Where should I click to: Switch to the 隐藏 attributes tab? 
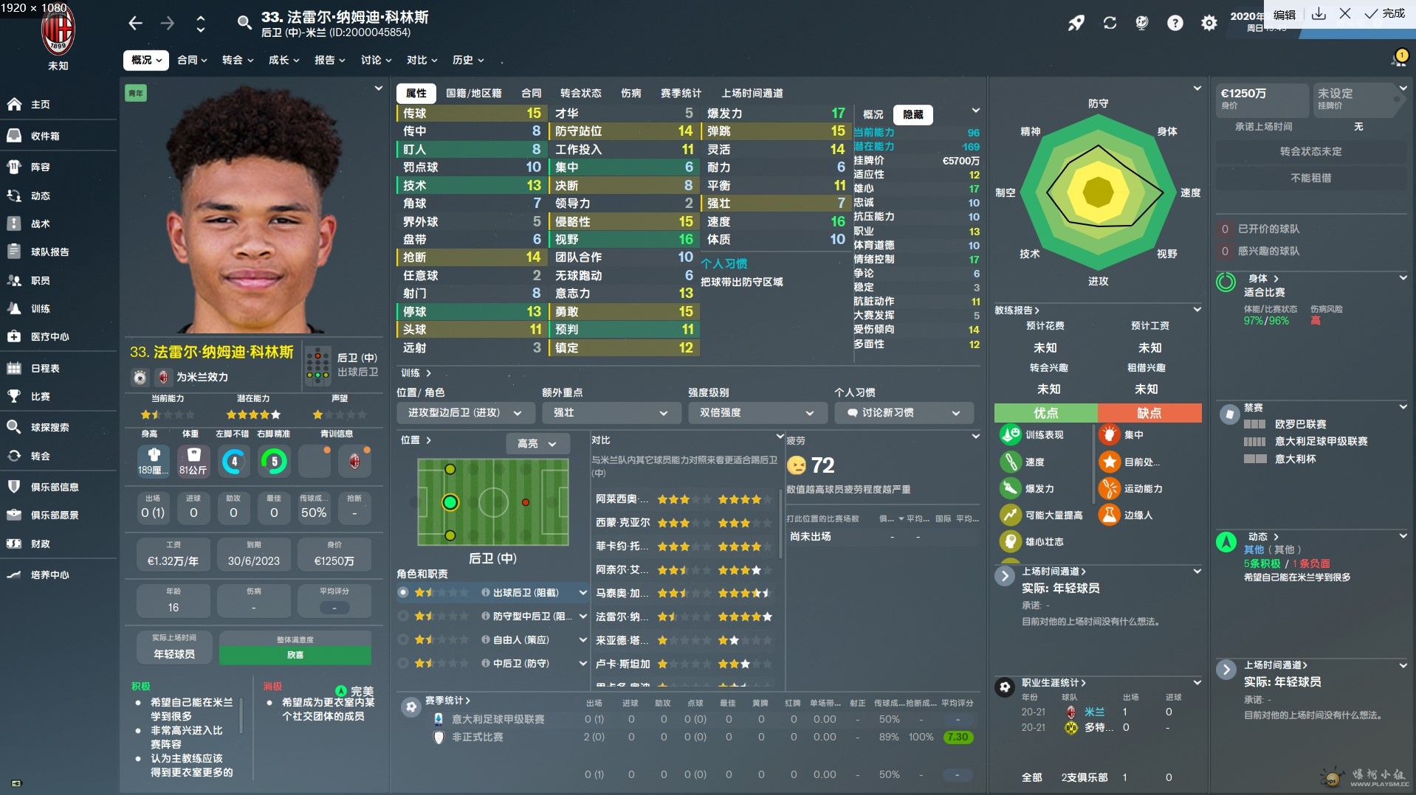pyautogui.click(x=913, y=114)
